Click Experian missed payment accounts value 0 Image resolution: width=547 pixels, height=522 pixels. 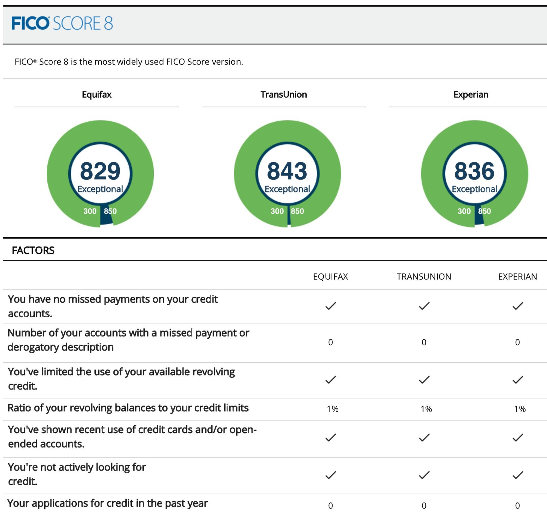click(x=517, y=342)
